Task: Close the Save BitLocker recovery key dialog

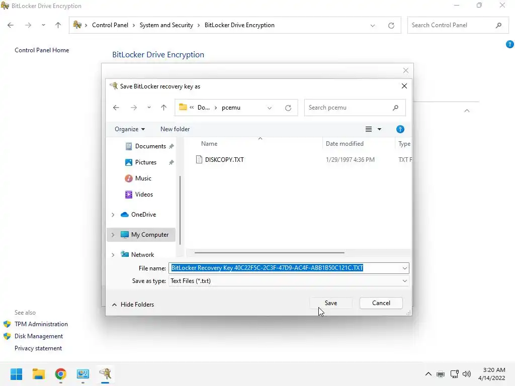Action: (x=404, y=86)
